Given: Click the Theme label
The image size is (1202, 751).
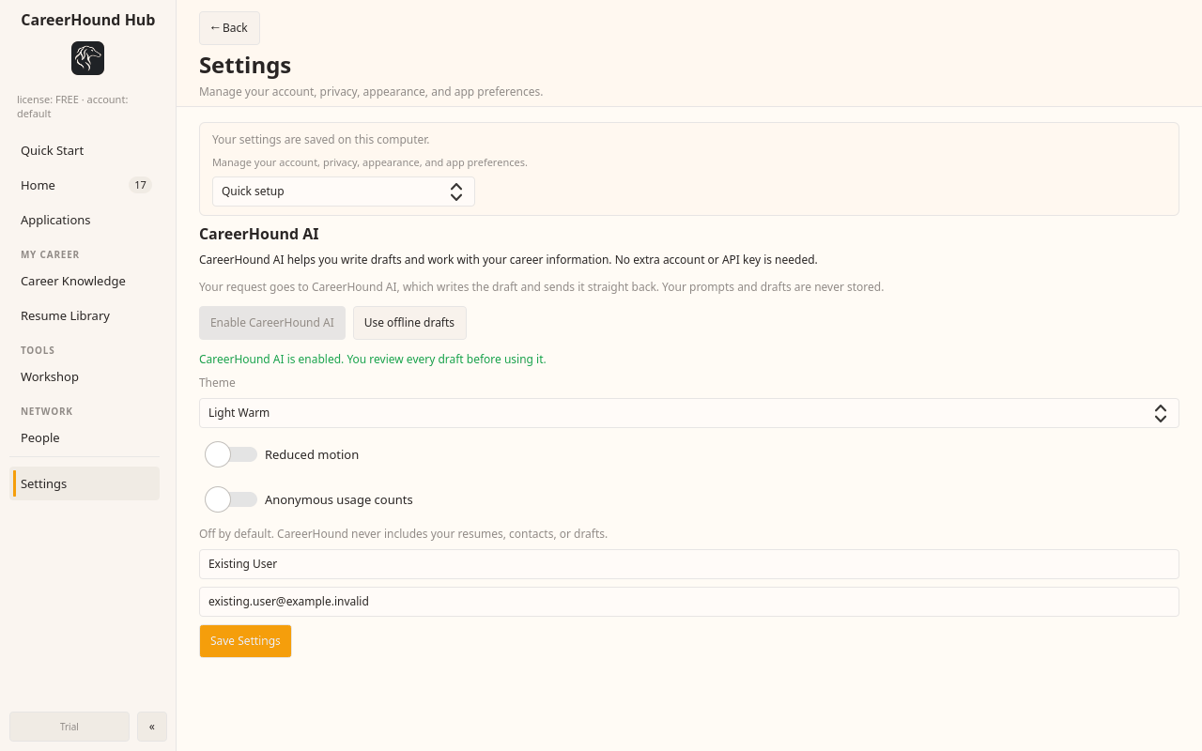Looking at the screenshot, I should point(217,383).
